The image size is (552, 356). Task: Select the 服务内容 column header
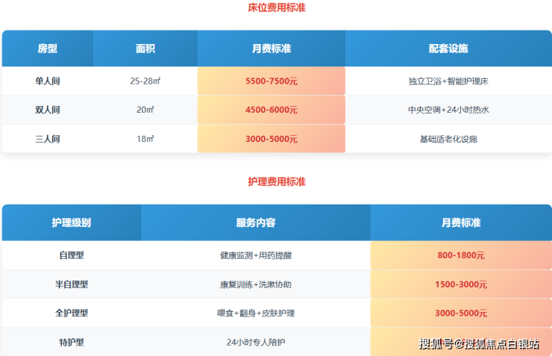(256, 222)
